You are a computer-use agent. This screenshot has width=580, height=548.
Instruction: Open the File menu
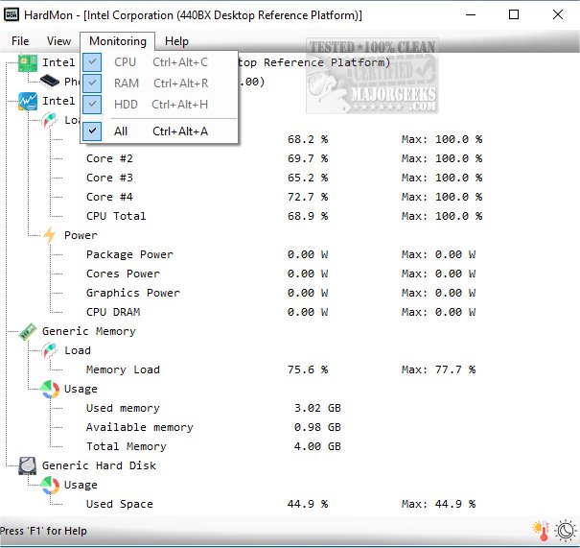point(20,41)
